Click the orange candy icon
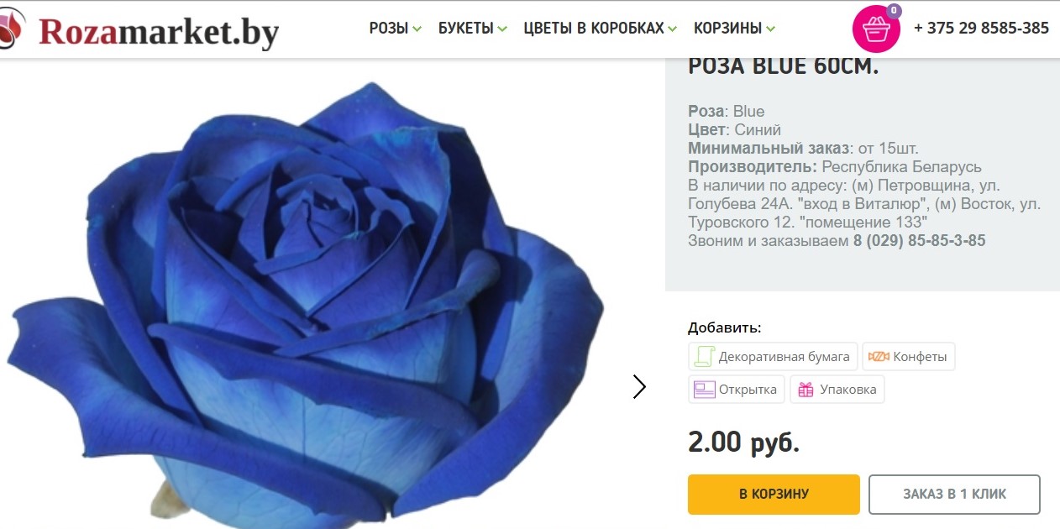This screenshot has width=1060, height=529. pyautogui.click(x=879, y=357)
